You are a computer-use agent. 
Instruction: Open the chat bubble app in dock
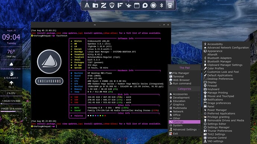point(145,6)
